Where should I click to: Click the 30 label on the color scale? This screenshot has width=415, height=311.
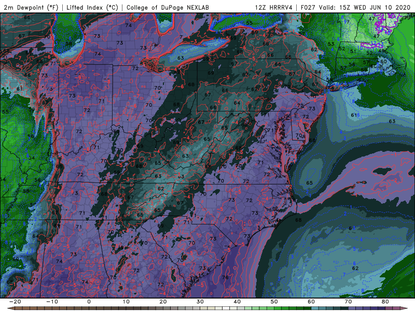tap(200, 302)
